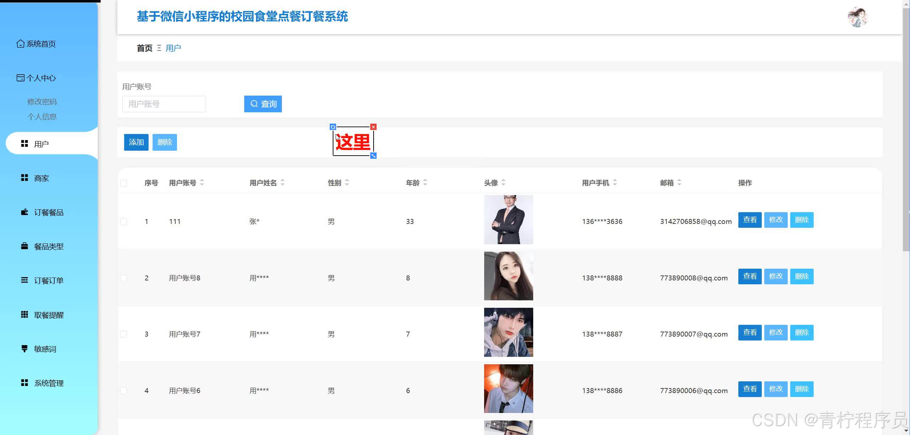Sort the table by 年龄 arrows
The height and width of the screenshot is (435, 910).
[425, 183]
